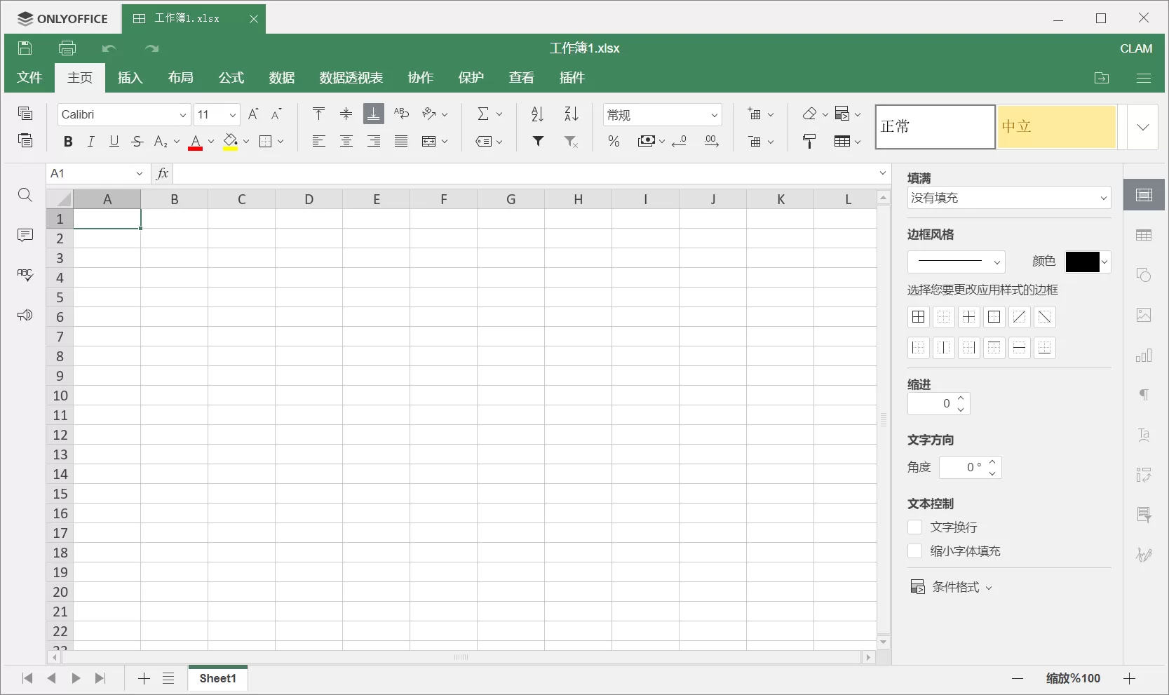Toggle bold formatting
Screen dimensions: 1169x695
pos(67,141)
